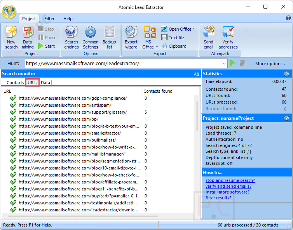Open 'verify and send emails?' link
Viewport: 293px width, 230px height.
pos(228,186)
